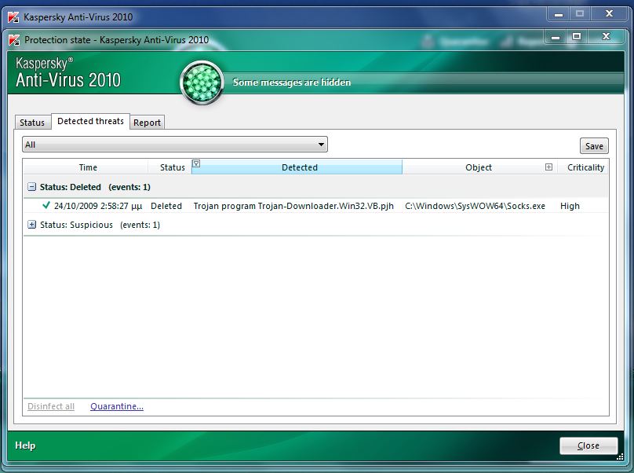The height and width of the screenshot is (473, 634).
Task: Switch to the Status tab
Action: click(x=32, y=123)
